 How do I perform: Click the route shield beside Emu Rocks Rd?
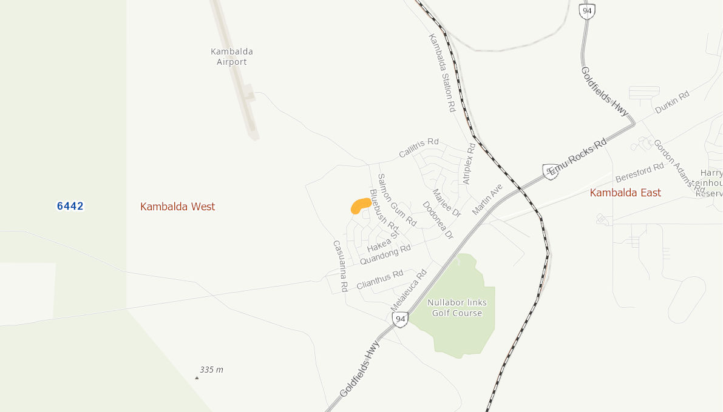pos(550,171)
